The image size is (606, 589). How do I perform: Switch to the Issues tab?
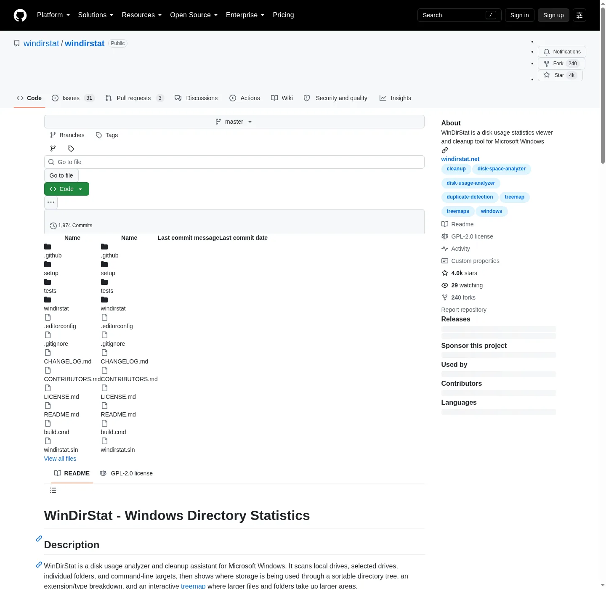tap(73, 98)
